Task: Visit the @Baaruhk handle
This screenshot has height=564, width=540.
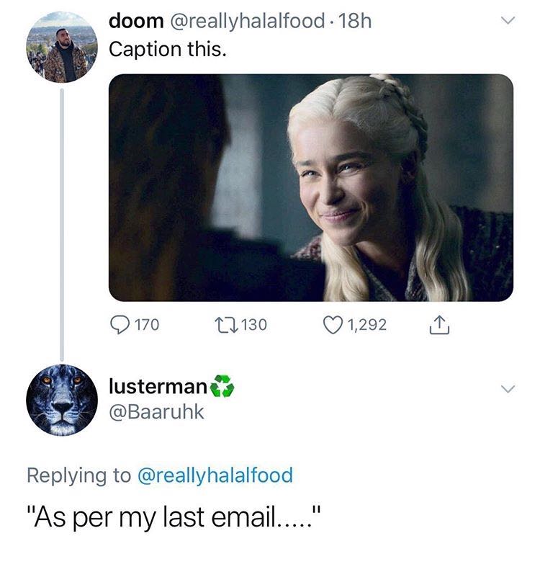Action: click(156, 412)
